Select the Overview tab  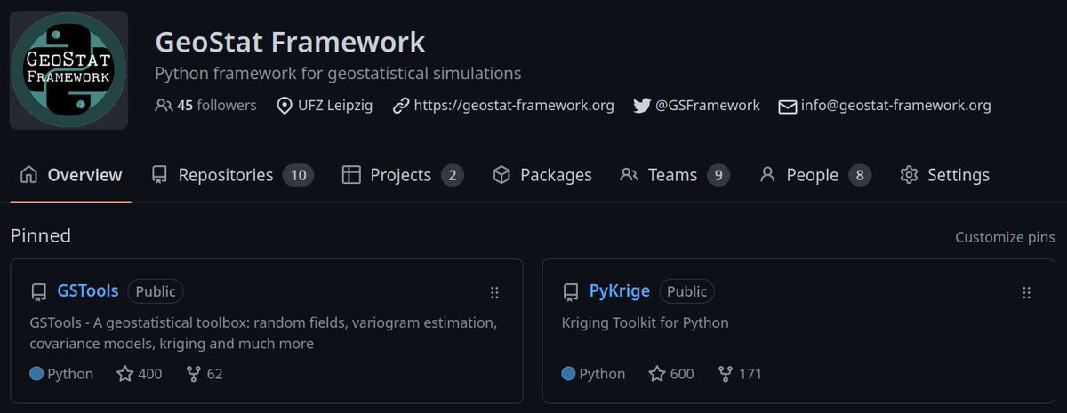coord(71,175)
